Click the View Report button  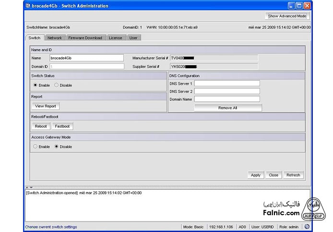46,106
